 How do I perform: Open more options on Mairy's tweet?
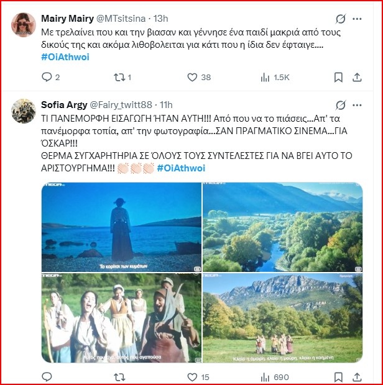359,19
